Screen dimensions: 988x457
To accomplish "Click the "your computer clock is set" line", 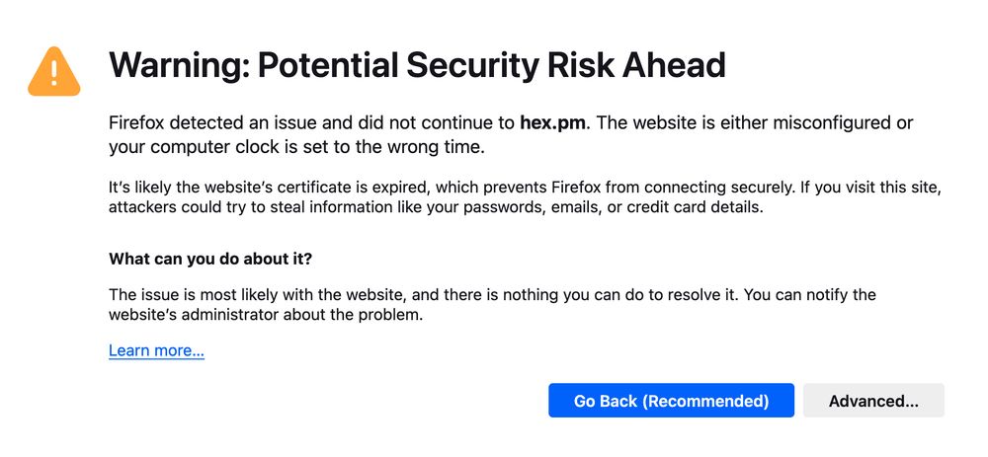I will [x=296, y=148].
